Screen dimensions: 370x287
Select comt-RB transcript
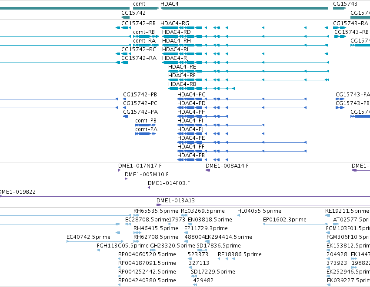click(x=146, y=36)
